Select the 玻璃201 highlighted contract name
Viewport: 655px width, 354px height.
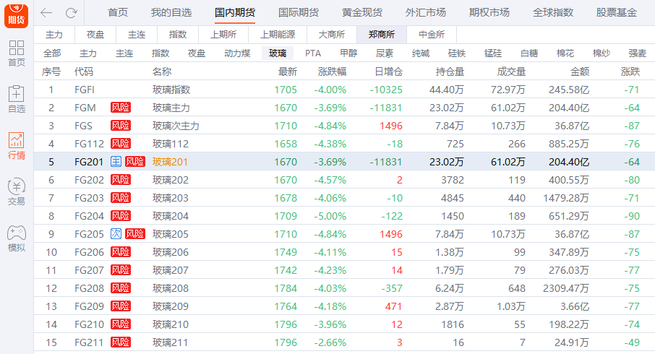point(170,162)
